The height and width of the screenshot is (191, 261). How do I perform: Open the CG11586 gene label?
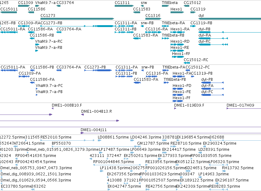[x=36, y=9]
